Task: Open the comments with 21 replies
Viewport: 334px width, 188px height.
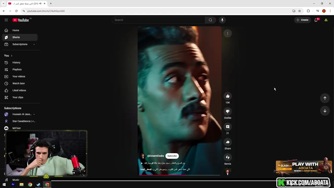Action: [228, 127]
